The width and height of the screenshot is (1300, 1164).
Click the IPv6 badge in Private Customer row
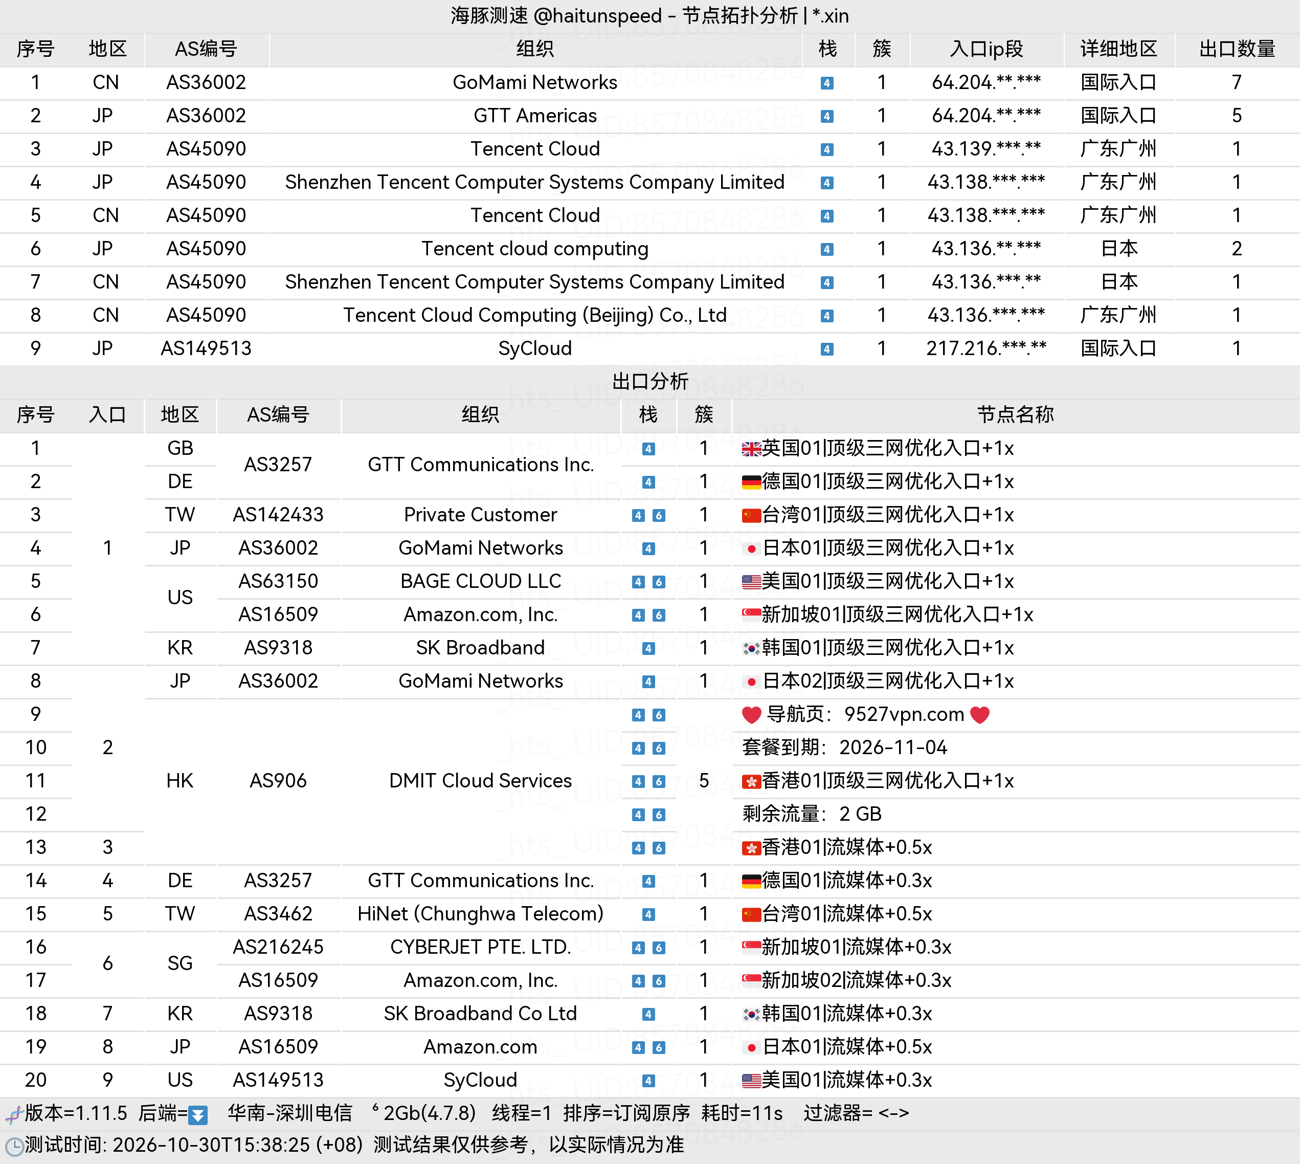pos(659,516)
